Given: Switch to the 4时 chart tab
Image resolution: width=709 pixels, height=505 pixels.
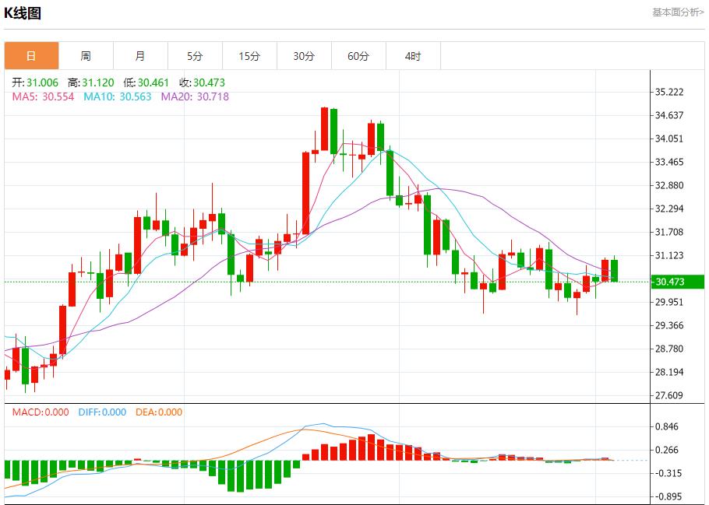Looking at the screenshot, I should point(413,56).
